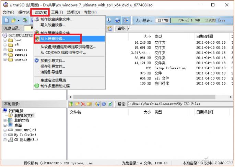Click the ISO list horizontal scrollbar thumb
The height and width of the screenshot is (167, 235).
coord(144,97)
